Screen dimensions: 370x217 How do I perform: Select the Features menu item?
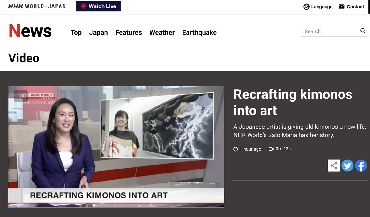[129, 32]
